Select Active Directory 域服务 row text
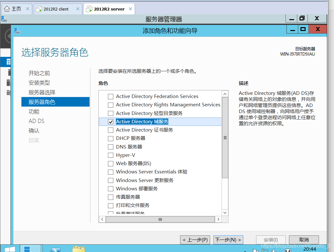This screenshot has height=252, width=334. pos(142,122)
